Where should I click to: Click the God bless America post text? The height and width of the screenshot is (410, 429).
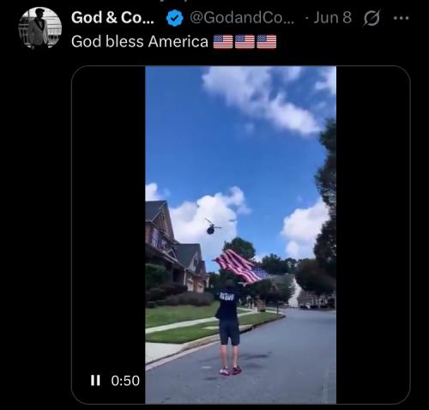pos(140,41)
